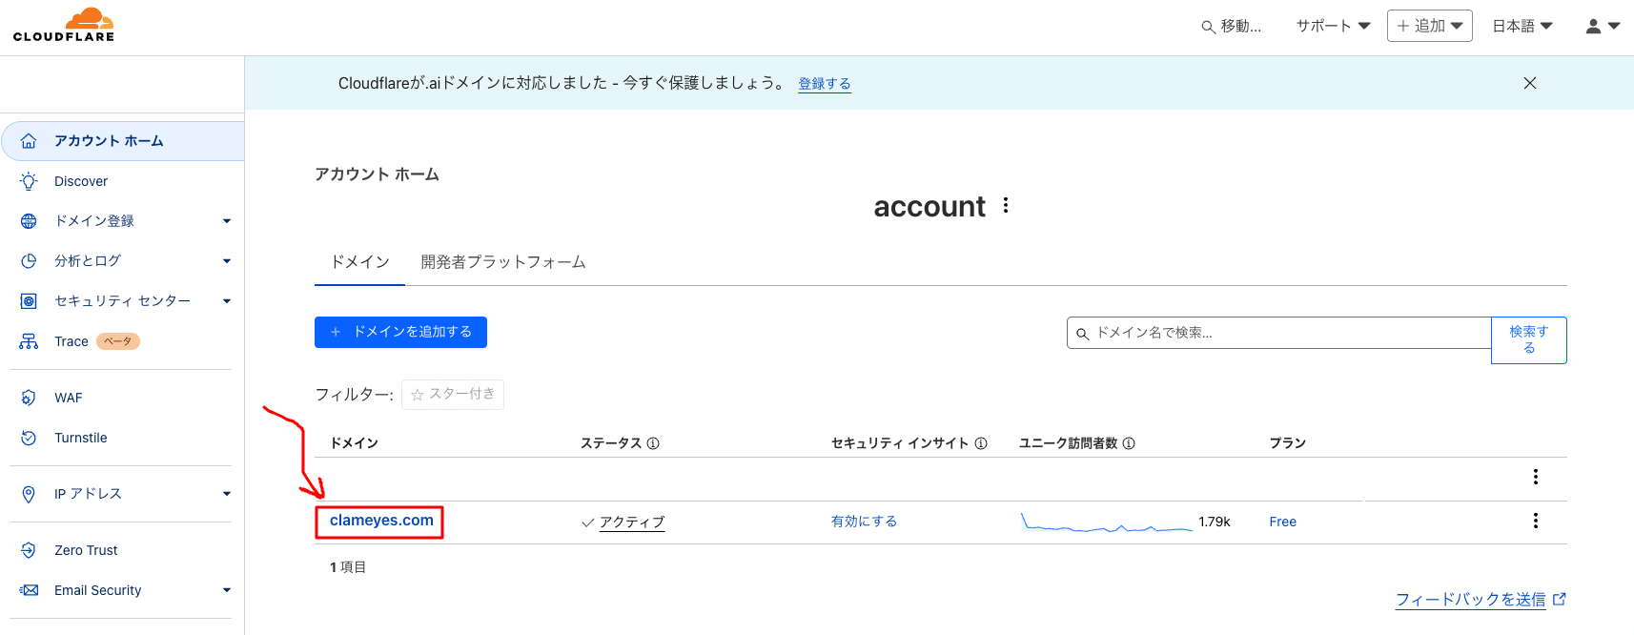Click the プラン column header
Viewport: 1634px width, 635px height.
1288,443
